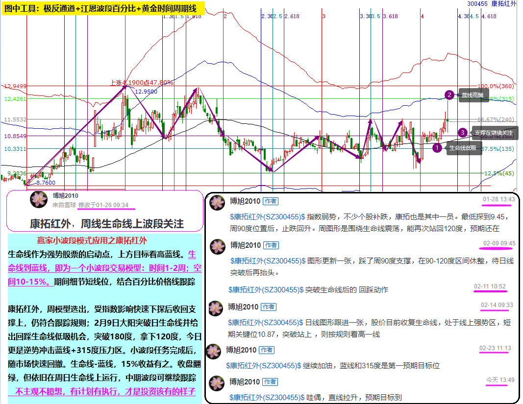Image resolution: width=523 pixels, height=404 pixels.
Task: Click the 02-09 09:45 comment timestamp
Action: pyautogui.click(x=498, y=243)
